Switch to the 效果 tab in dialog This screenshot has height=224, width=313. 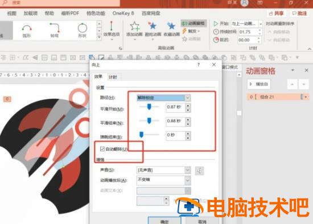(x=98, y=77)
